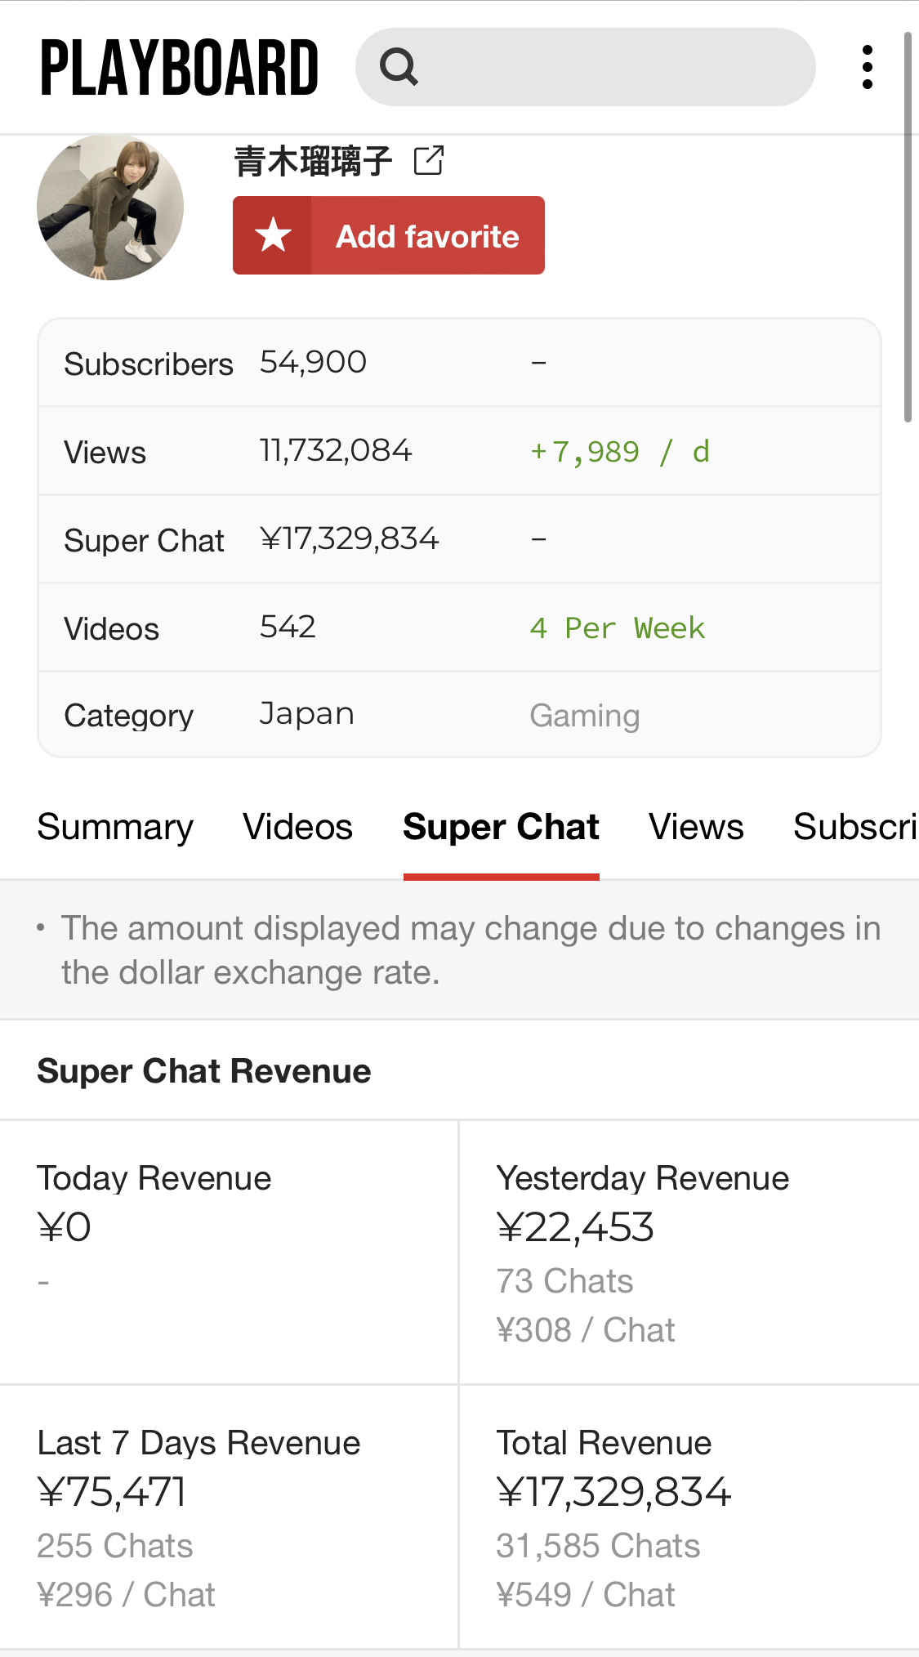Click the Gaming category link
Screen dimensions: 919x1657
pos(584,716)
